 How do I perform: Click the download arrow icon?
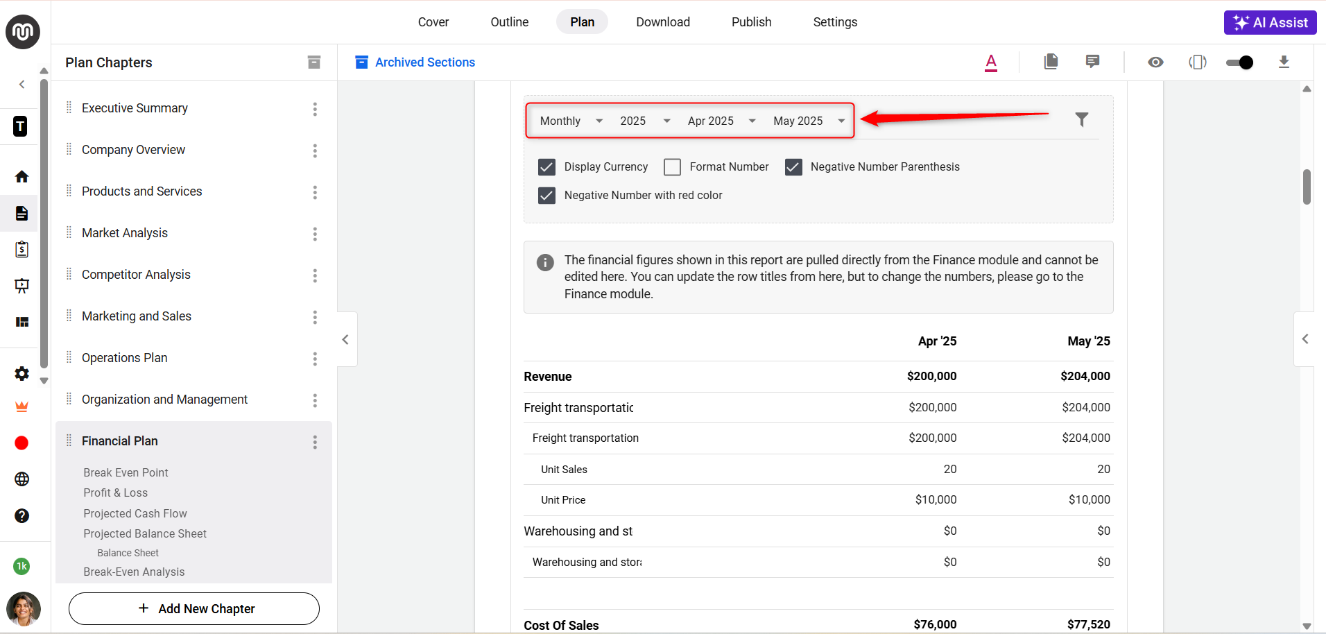1284,62
